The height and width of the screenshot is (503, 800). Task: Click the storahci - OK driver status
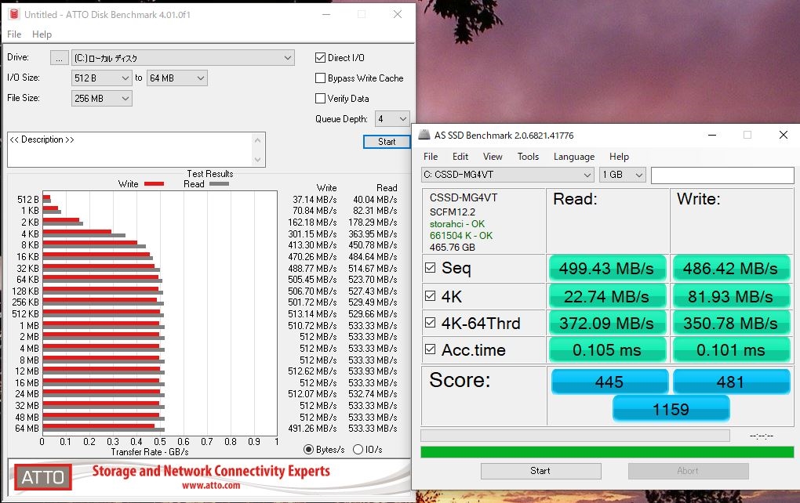[x=457, y=224]
